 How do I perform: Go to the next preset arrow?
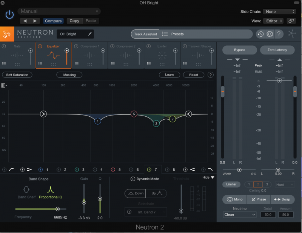[35, 21]
